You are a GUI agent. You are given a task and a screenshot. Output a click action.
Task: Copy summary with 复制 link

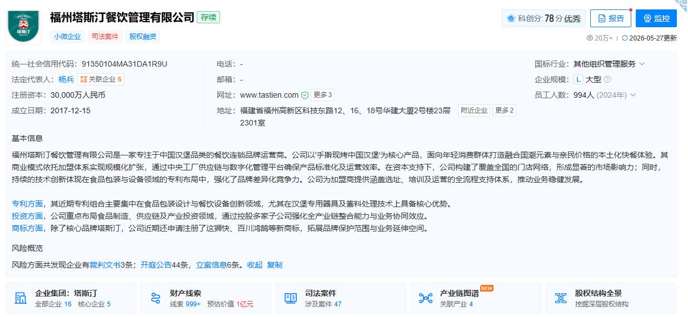(275, 265)
